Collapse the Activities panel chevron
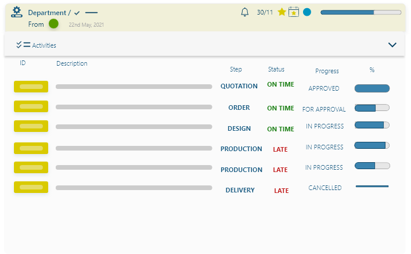This screenshot has width=411, height=254. 392,45
